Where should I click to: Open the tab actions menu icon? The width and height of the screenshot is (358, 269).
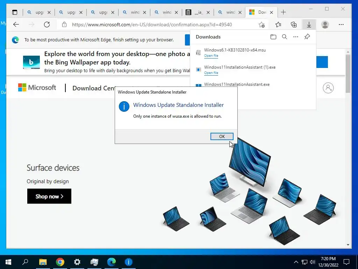click(x=15, y=12)
